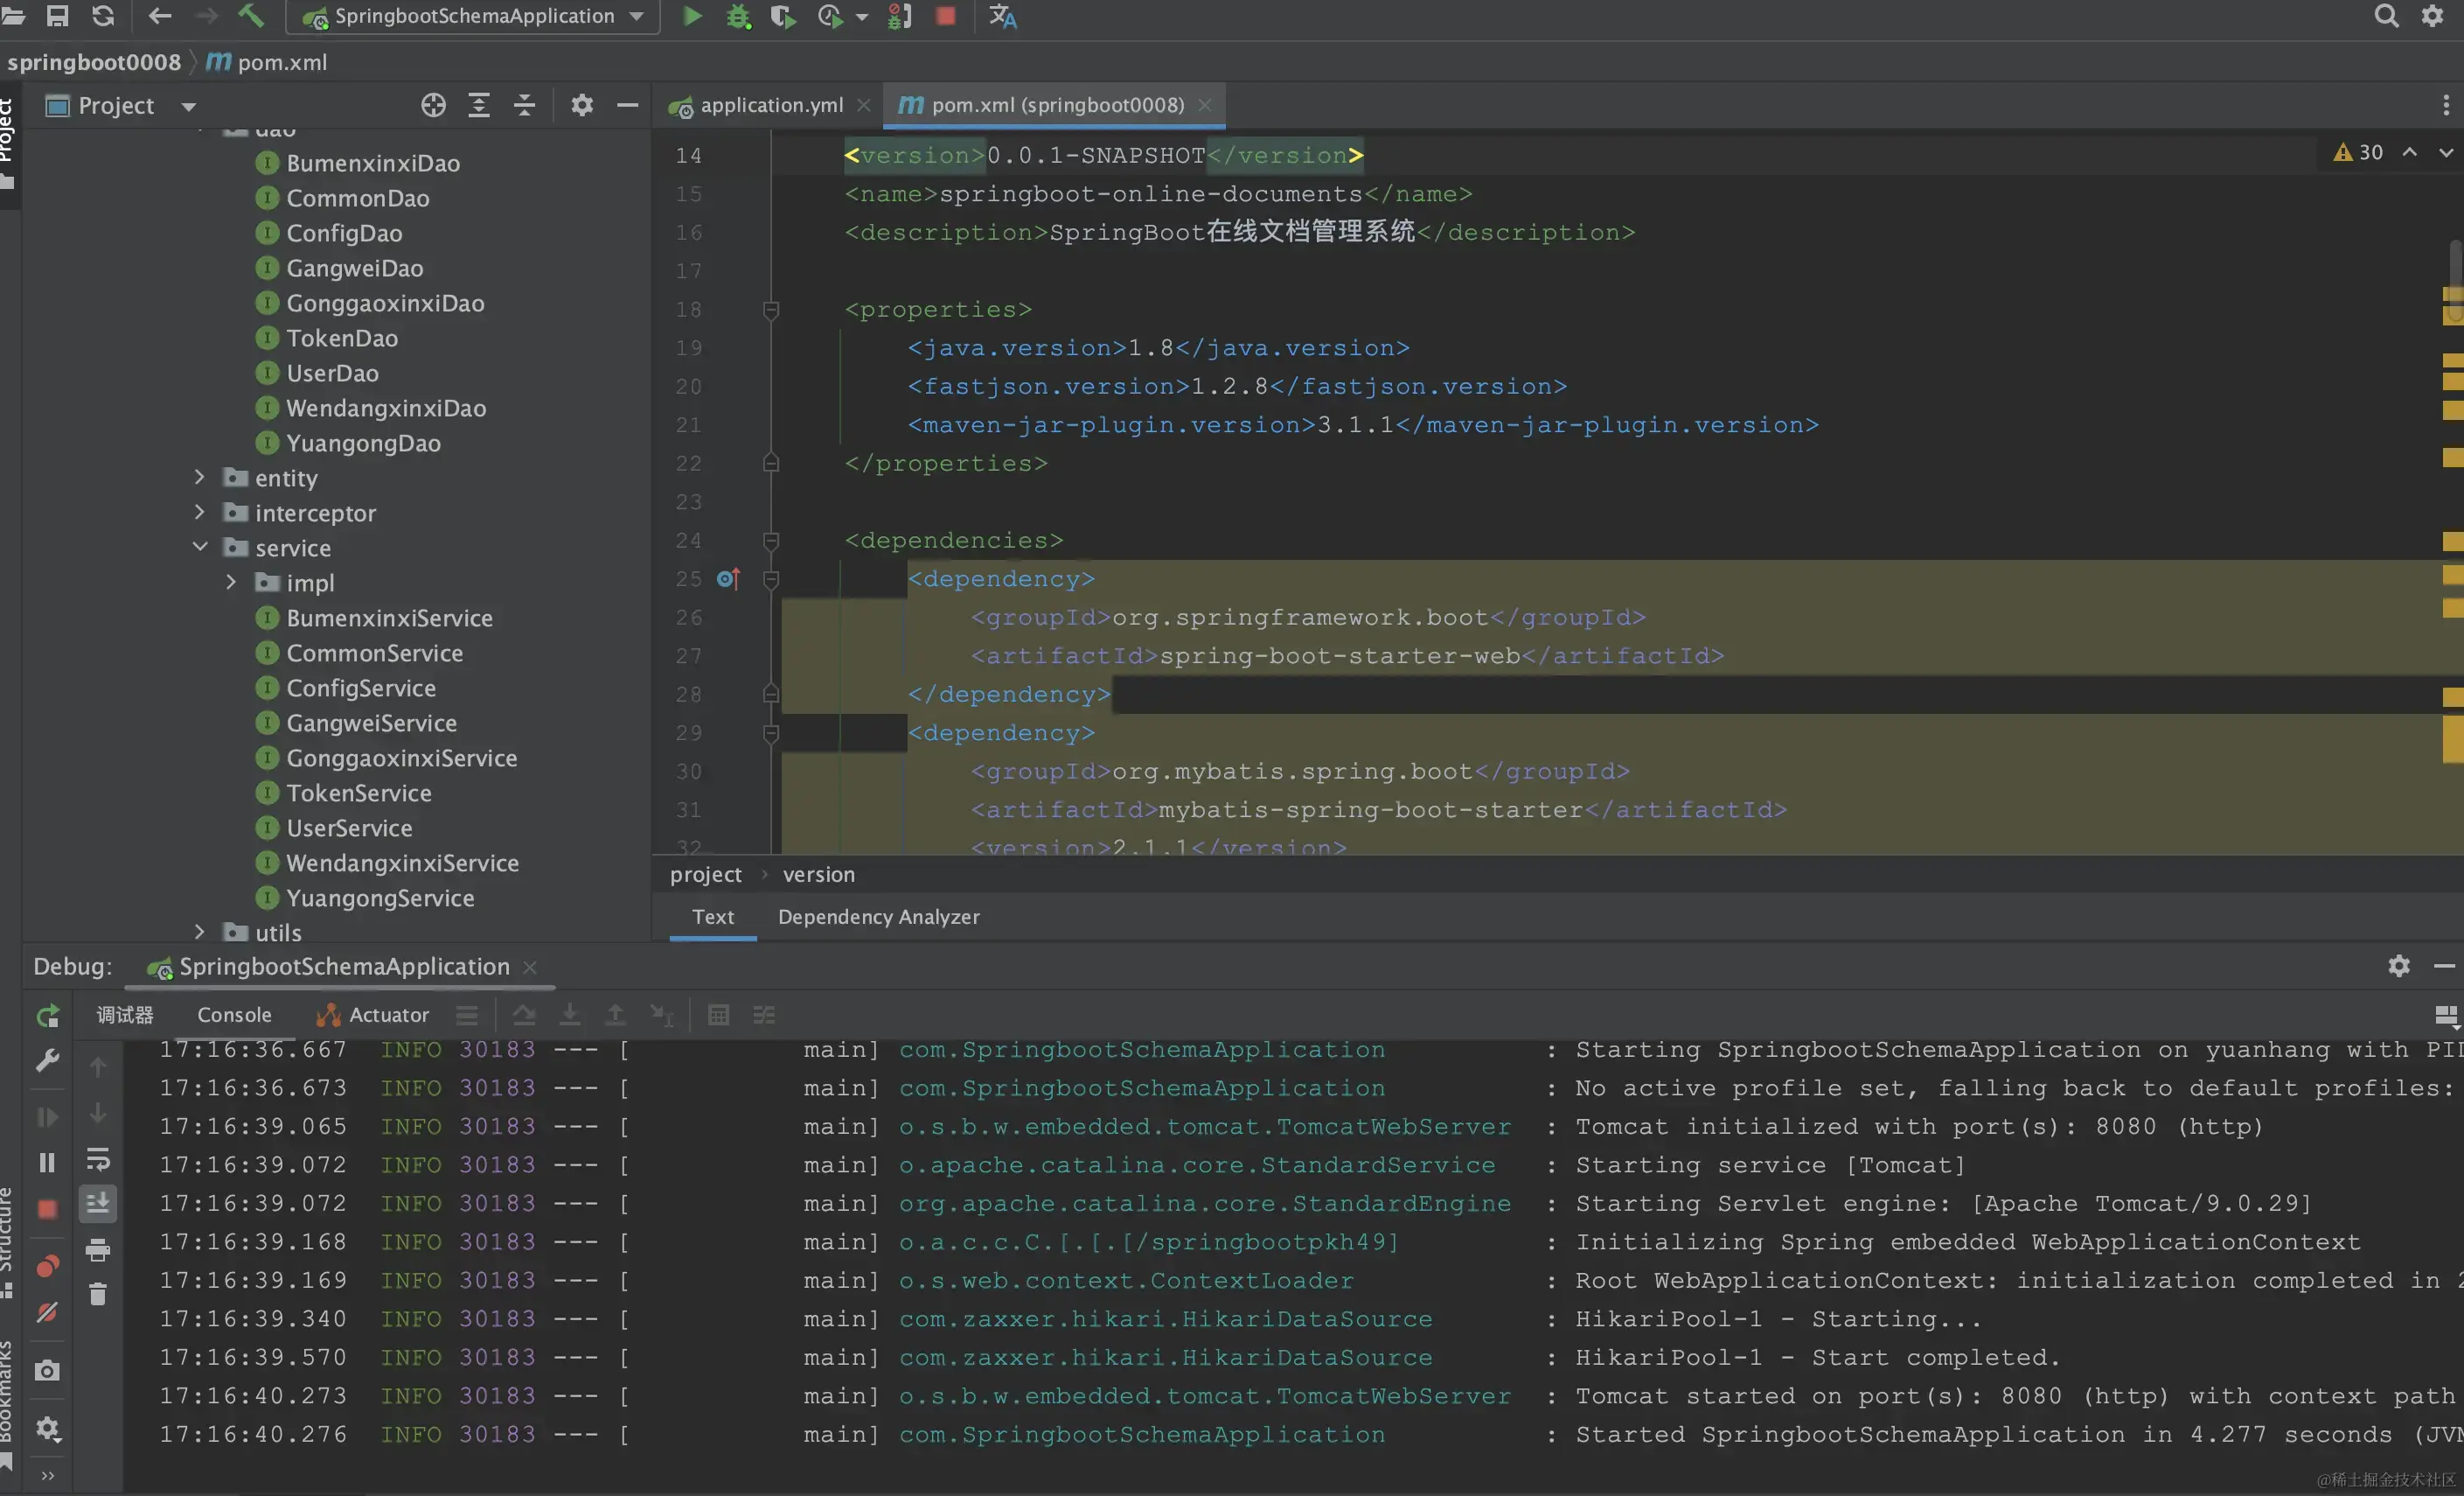Screen dimensions: 2464x1496
Task: Click the Translate icon in the toolbar
Action: pyautogui.click(x=1002, y=16)
